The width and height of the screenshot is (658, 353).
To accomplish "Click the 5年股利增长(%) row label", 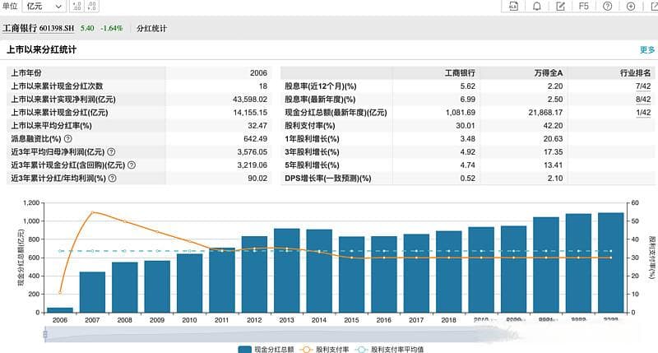I will (312, 165).
